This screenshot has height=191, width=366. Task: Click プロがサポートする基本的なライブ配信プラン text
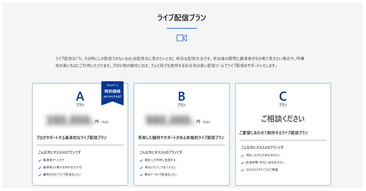[x=72, y=138]
